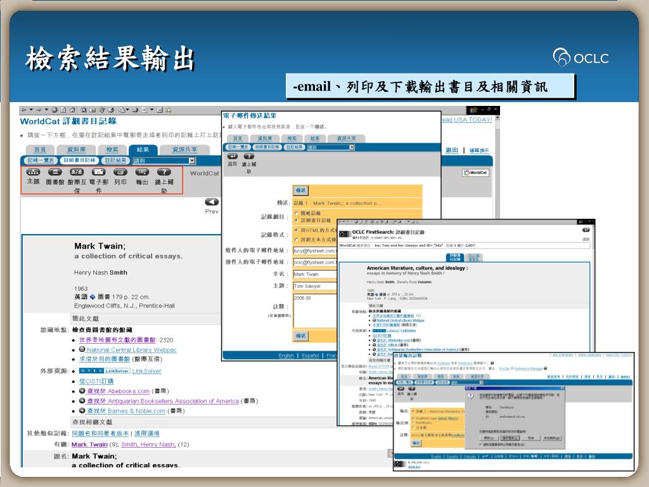Click the bottom 傳送 send button
The image size is (649, 487).
(301, 336)
